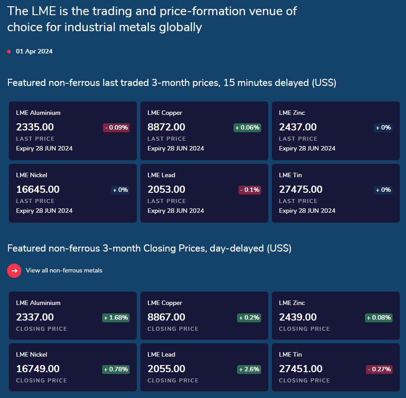Click the 3-month Closing Prices heading

point(149,248)
